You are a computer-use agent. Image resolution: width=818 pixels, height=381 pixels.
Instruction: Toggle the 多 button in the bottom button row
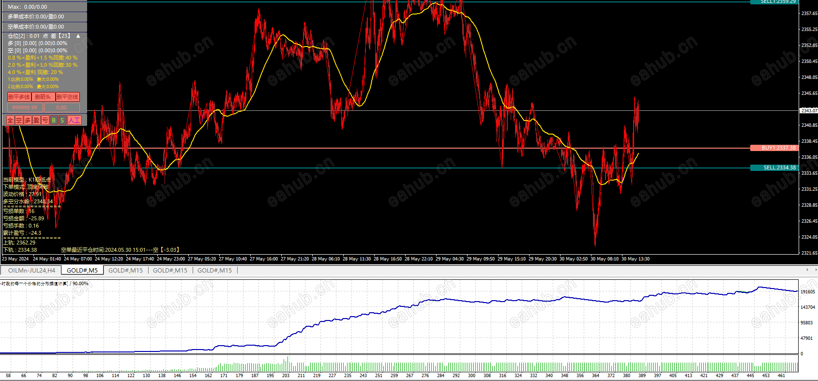click(x=28, y=120)
